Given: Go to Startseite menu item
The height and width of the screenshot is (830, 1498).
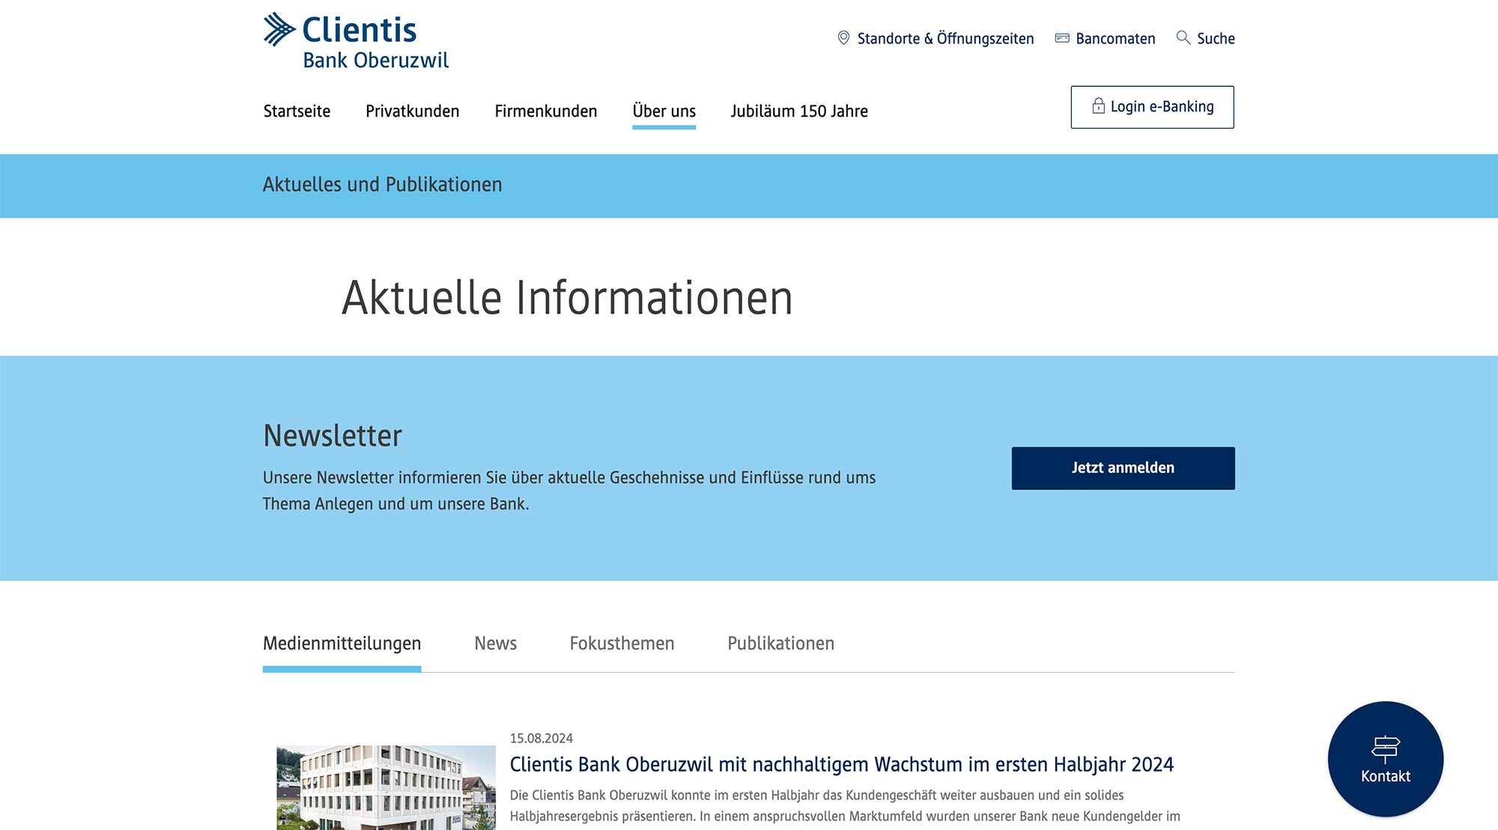Looking at the screenshot, I should click(x=297, y=112).
